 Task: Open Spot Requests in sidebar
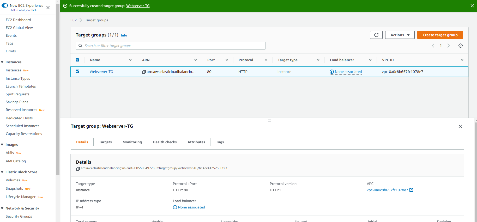tap(17, 94)
